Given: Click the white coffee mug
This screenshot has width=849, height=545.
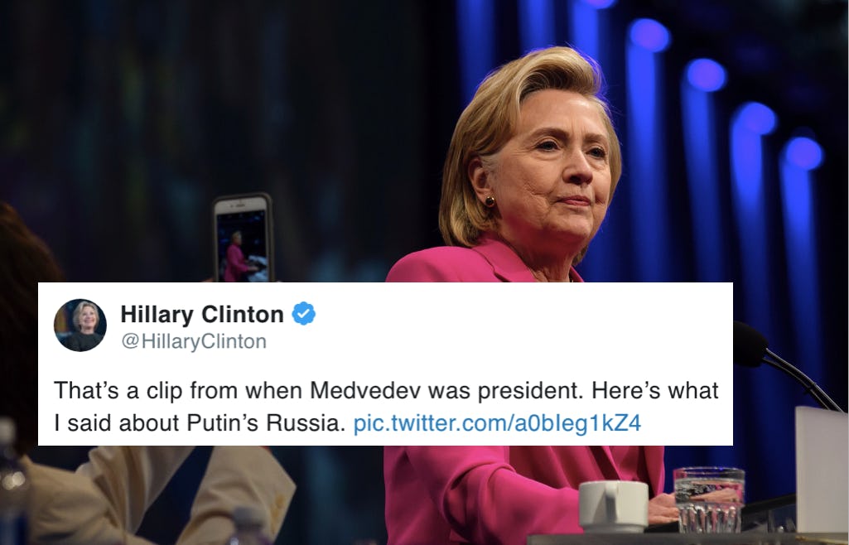Looking at the screenshot, I should (614, 507).
